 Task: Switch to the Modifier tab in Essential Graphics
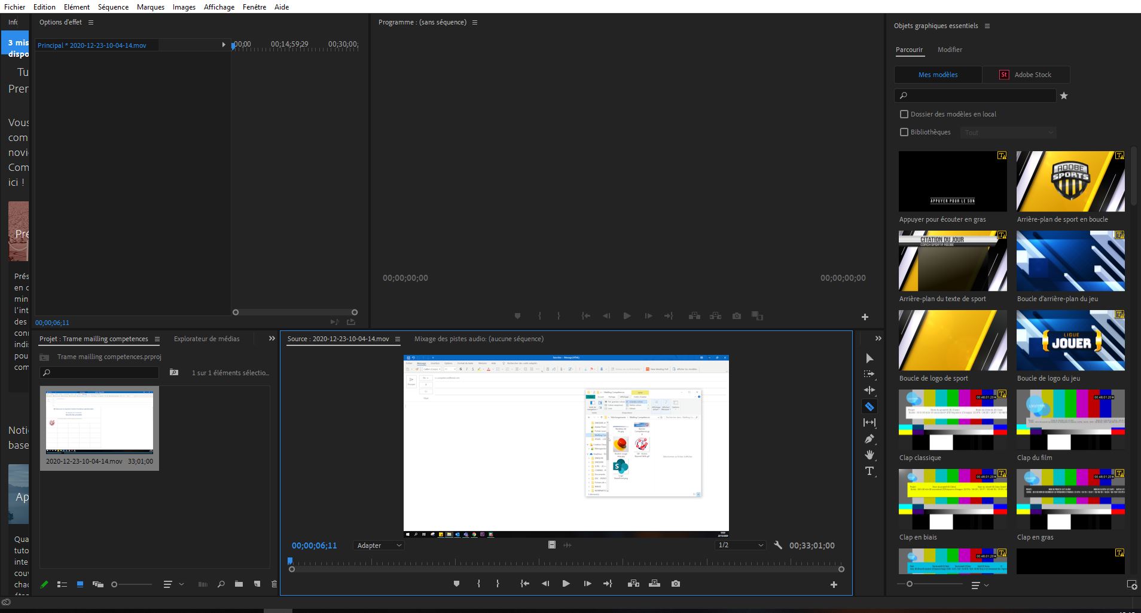click(950, 50)
